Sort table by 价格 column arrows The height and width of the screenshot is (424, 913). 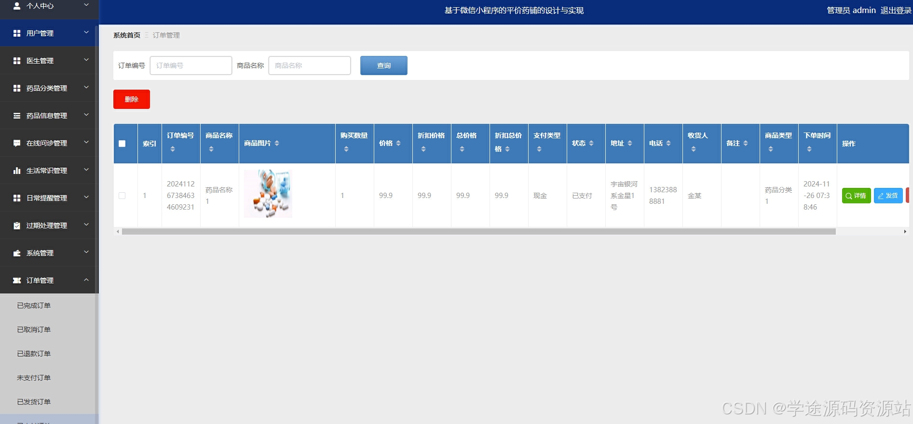pyautogui.click(x=398, y=143)
